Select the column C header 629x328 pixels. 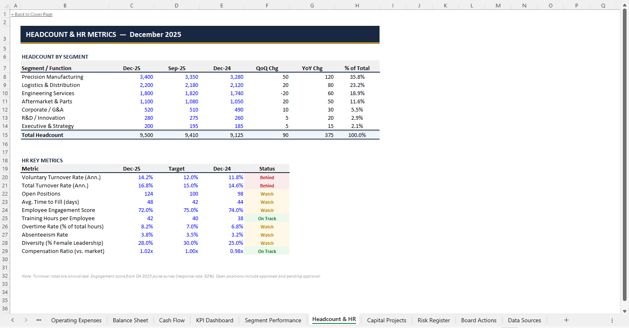point(131,5)
